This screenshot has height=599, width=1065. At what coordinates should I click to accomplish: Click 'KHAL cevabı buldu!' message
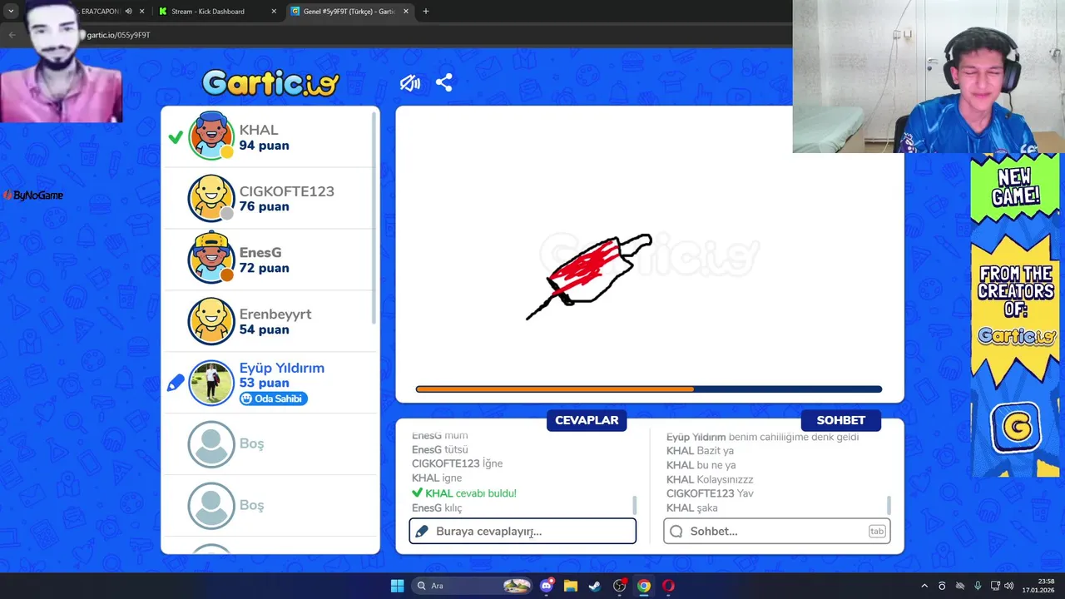[464, 493]
